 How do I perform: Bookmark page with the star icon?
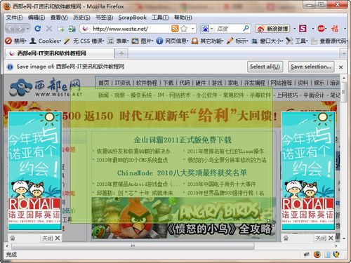click(x=184, y=29)
